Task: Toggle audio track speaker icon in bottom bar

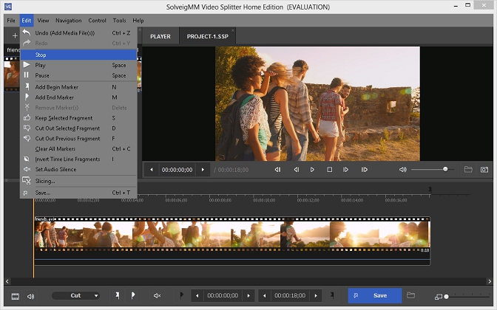Action: [30, 297]
